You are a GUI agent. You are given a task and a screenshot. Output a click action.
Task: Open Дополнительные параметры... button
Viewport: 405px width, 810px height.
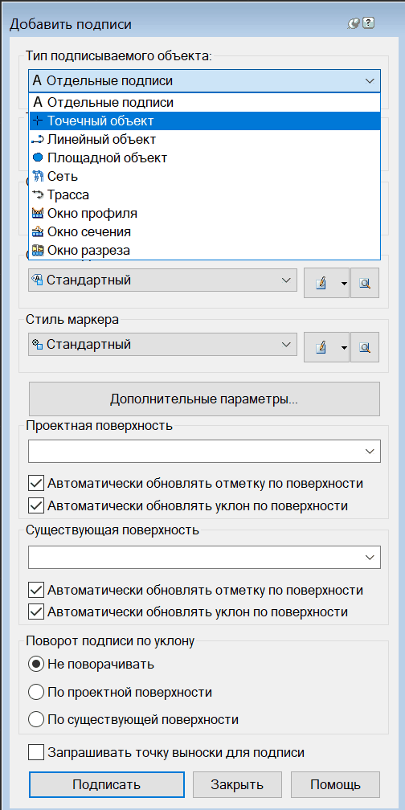[x=204, y=399]
